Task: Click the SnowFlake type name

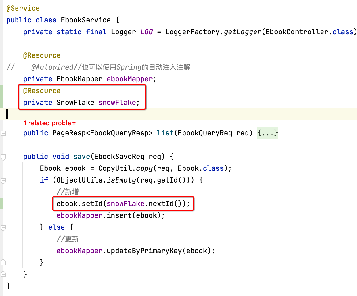Action: coord(75,103)
